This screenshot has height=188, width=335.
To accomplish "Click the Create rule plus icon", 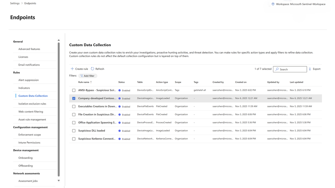I will (72, 69).
